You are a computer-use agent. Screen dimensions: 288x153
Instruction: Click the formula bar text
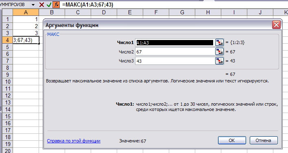click(x=87, y=4)
